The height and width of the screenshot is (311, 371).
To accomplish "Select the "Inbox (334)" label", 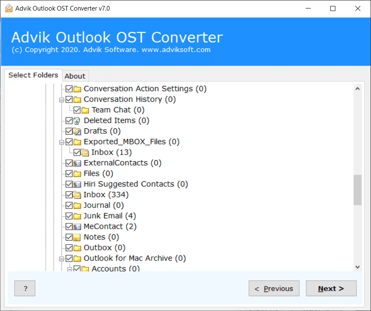I will click(x=106, y=194).
